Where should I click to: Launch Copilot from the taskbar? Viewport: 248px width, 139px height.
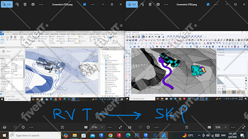tap(66, 135)
